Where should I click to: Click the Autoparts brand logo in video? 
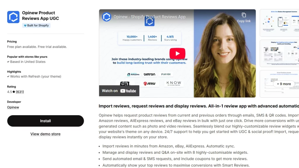pyautogui.click(x=133, y=74)
